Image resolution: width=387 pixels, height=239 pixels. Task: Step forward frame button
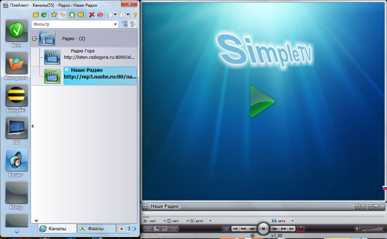tap(283, 229)
